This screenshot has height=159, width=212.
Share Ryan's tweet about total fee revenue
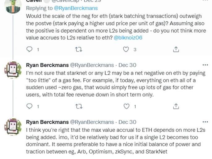176,106
